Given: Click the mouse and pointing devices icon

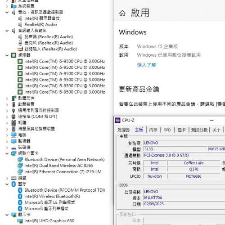Looking at the screenshot, I should click(13, 129).
